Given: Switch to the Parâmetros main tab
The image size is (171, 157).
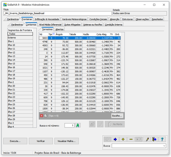Looking at the screenshot, I should [13, 19].
